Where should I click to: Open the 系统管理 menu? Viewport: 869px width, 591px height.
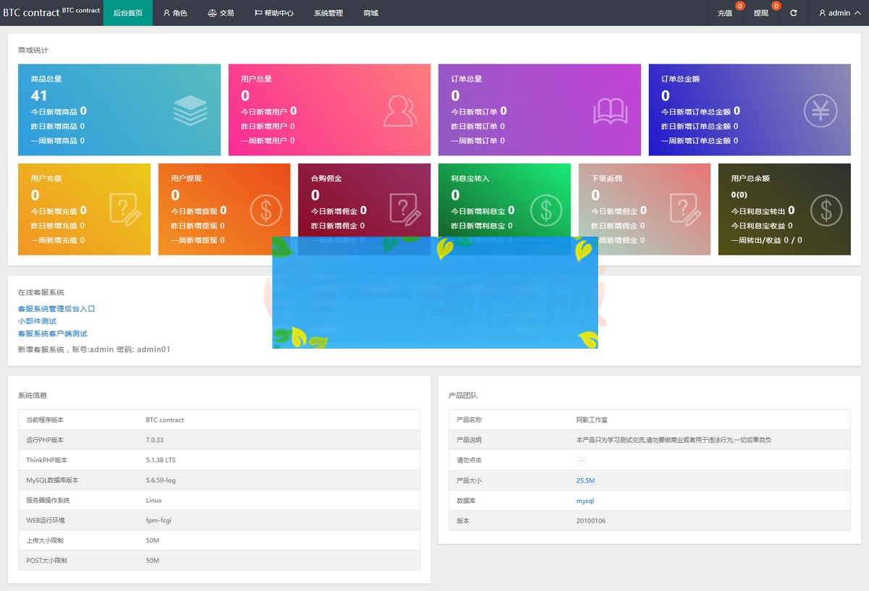point(328,13)
